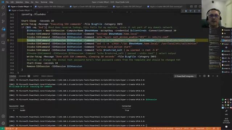Viewport: 232px width, 130px height.
Task: Click 'Remove-SSHSession' on line 359
Action: tap(38, 66)
